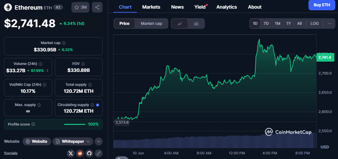Open Ethereum's X (Twitter) social link
This screenshot has height=159, width=338.
(x=71, y=153)
